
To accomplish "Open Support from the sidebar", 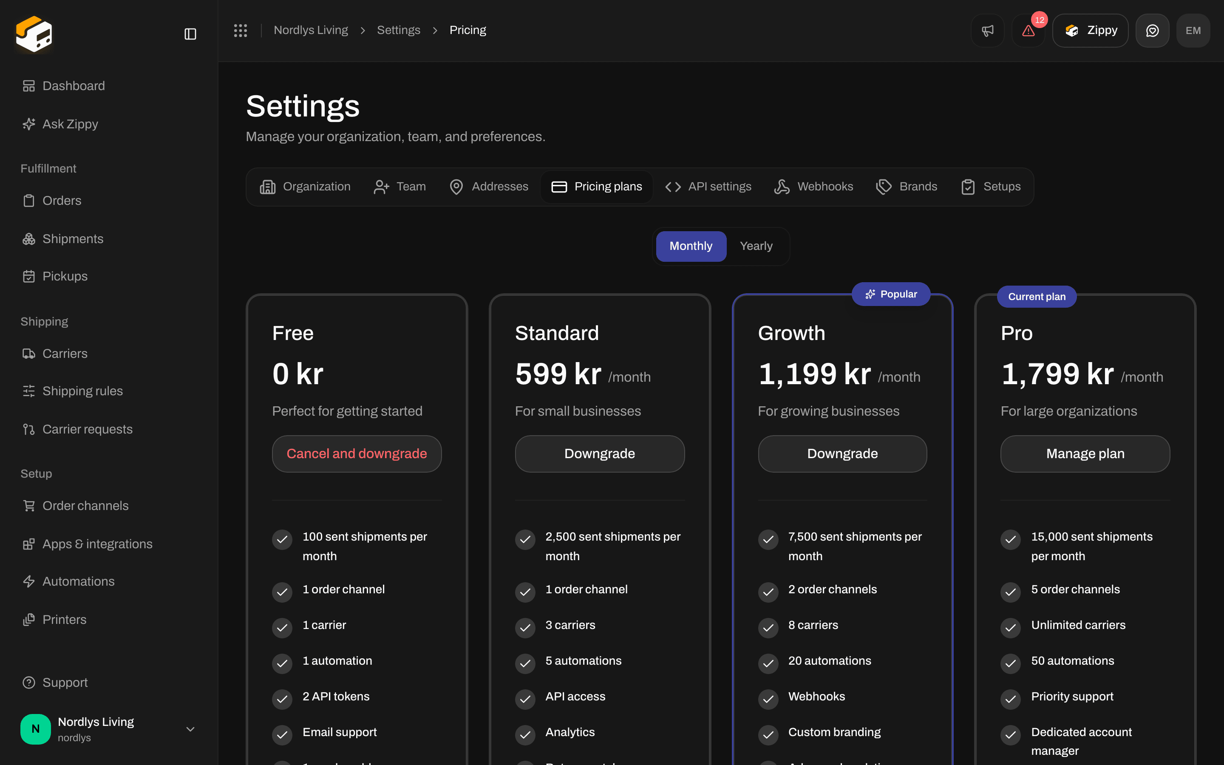I will (109, 683).
